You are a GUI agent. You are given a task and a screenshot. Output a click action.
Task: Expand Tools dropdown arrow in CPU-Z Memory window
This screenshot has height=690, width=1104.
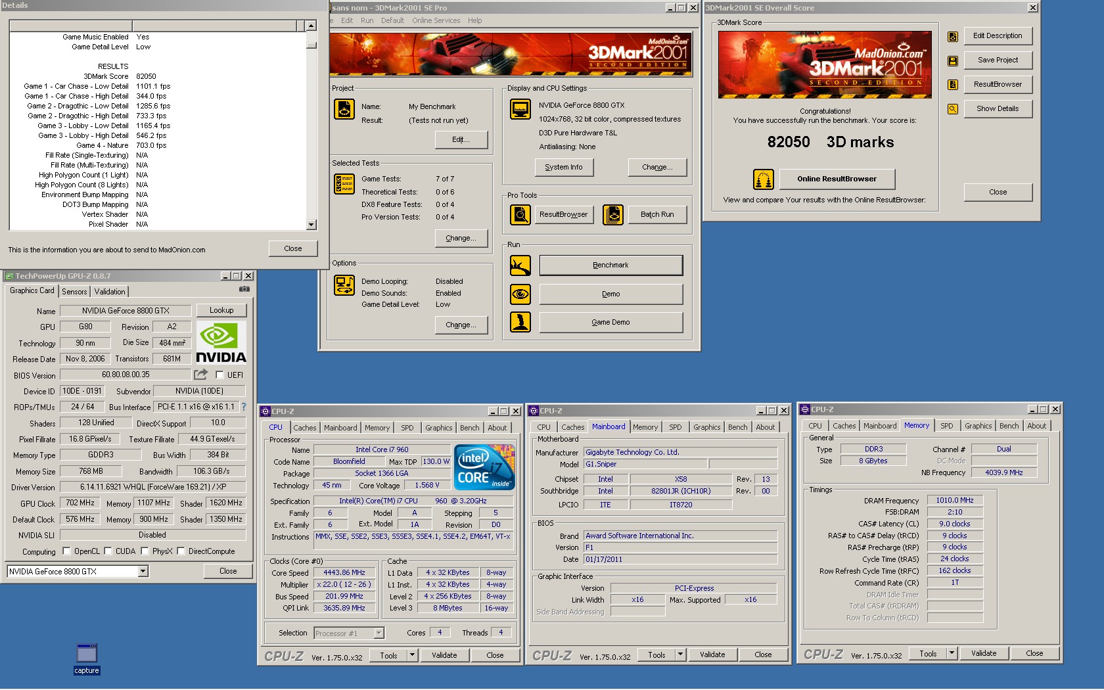click(952, 653)
